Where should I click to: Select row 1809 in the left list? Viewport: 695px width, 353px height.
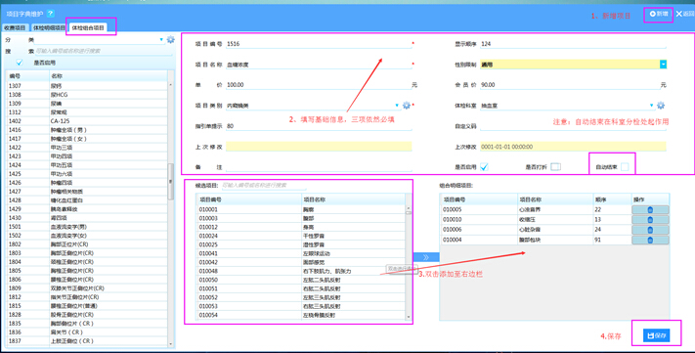pos(87,288)
